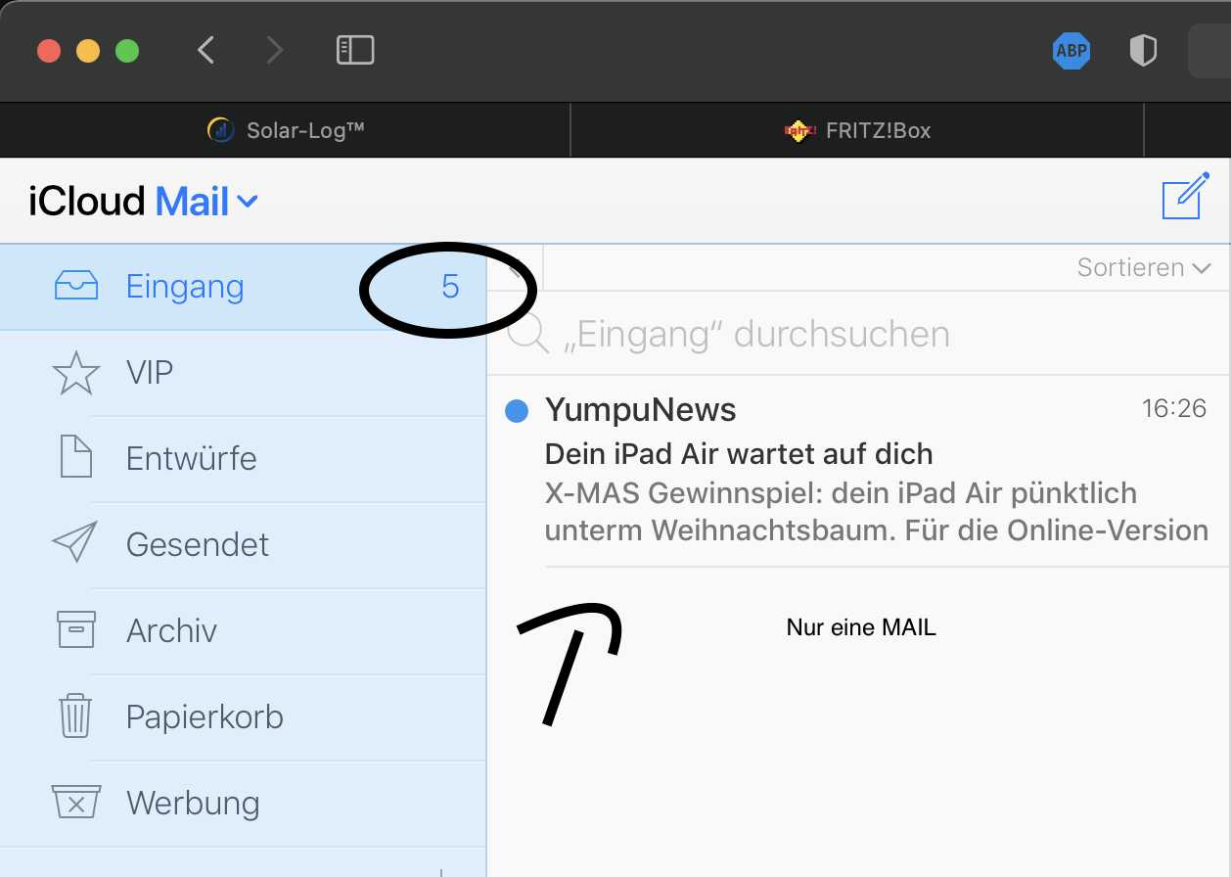Click the Werbung junk bin icon

pos(76,803)
